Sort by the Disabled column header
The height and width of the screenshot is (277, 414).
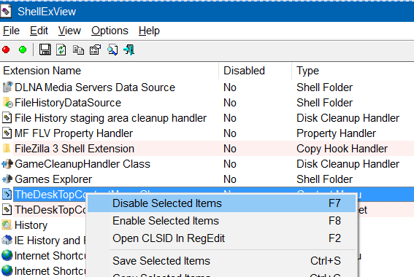(256, 71)
